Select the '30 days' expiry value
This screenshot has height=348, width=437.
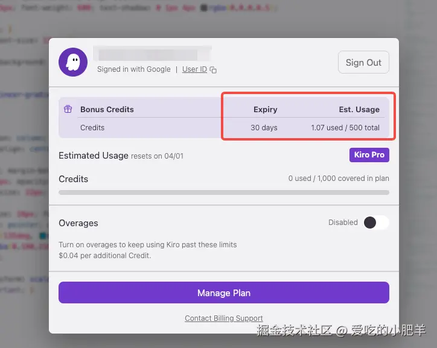coord(264,127)
